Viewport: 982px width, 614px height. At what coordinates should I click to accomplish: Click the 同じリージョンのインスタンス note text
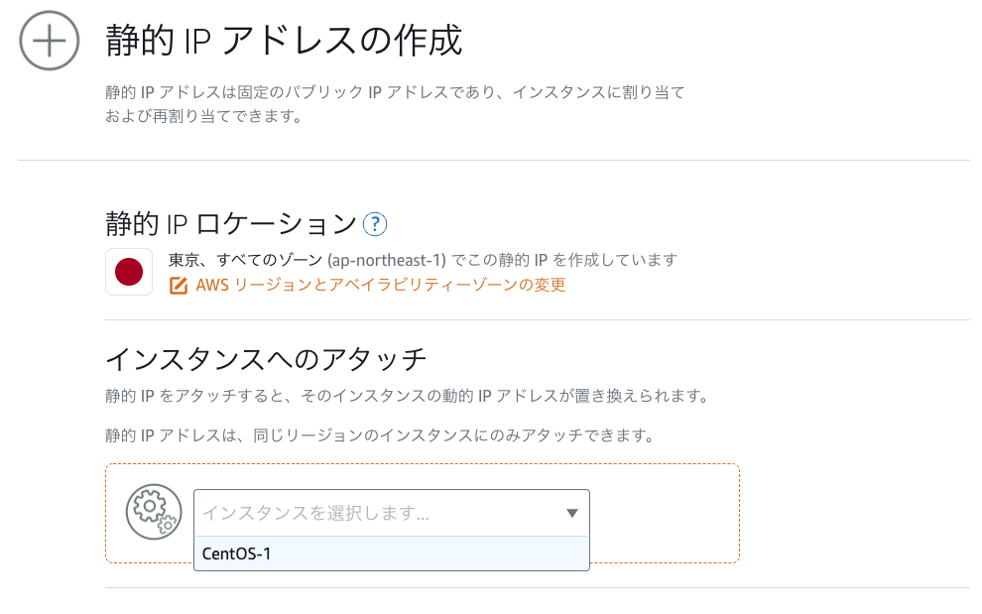pos(380,435)
